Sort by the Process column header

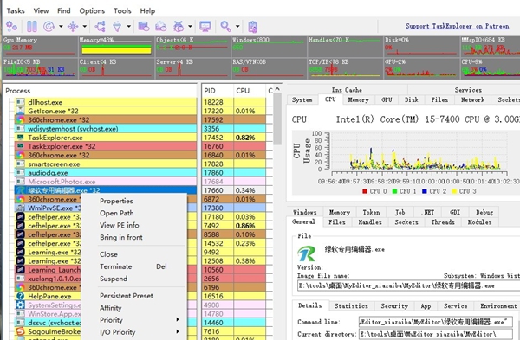point(101,91)
